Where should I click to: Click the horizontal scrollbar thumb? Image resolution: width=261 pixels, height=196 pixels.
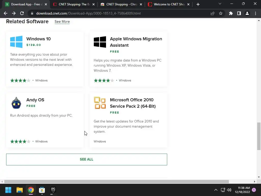116,181
